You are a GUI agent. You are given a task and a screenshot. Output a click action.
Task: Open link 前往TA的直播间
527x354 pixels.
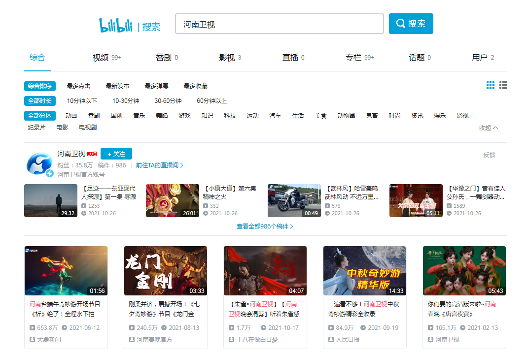click(x=159, y=165)
